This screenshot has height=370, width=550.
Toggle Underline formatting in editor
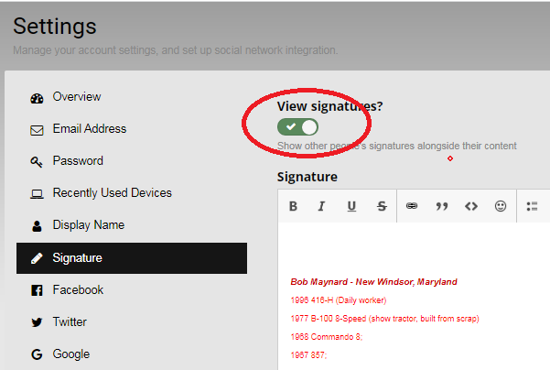pos(351,206)
